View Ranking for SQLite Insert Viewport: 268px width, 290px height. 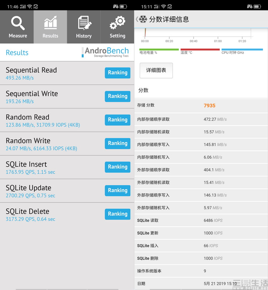[x=118, y=167]
